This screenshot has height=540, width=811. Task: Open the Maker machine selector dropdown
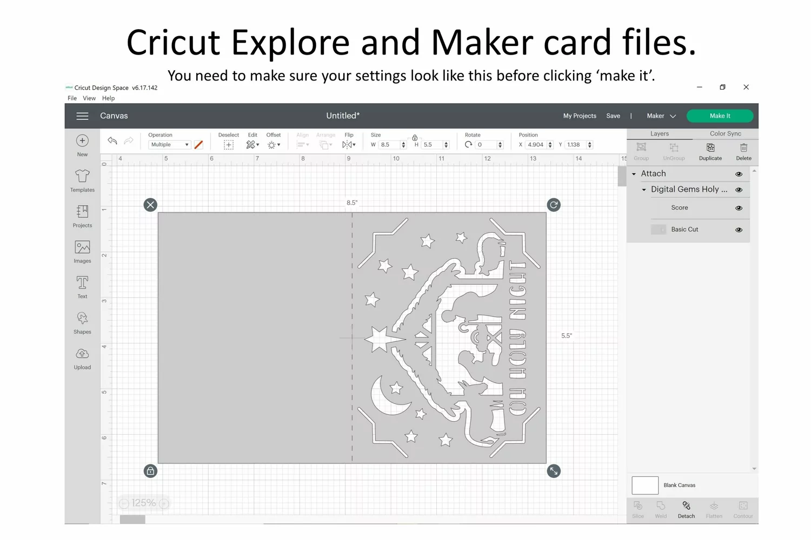(x=661, y=116)
